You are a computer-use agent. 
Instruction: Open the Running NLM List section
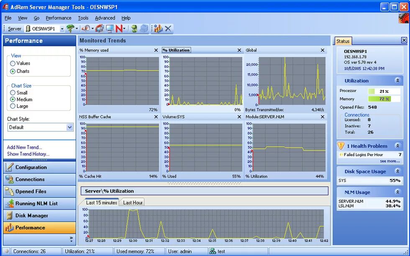coord(39,203)
